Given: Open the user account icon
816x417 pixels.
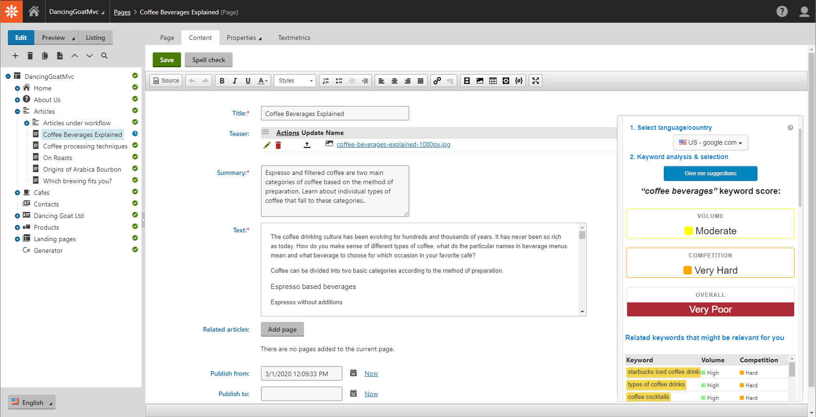Looking at the screenshot, I should click(804, 11).
